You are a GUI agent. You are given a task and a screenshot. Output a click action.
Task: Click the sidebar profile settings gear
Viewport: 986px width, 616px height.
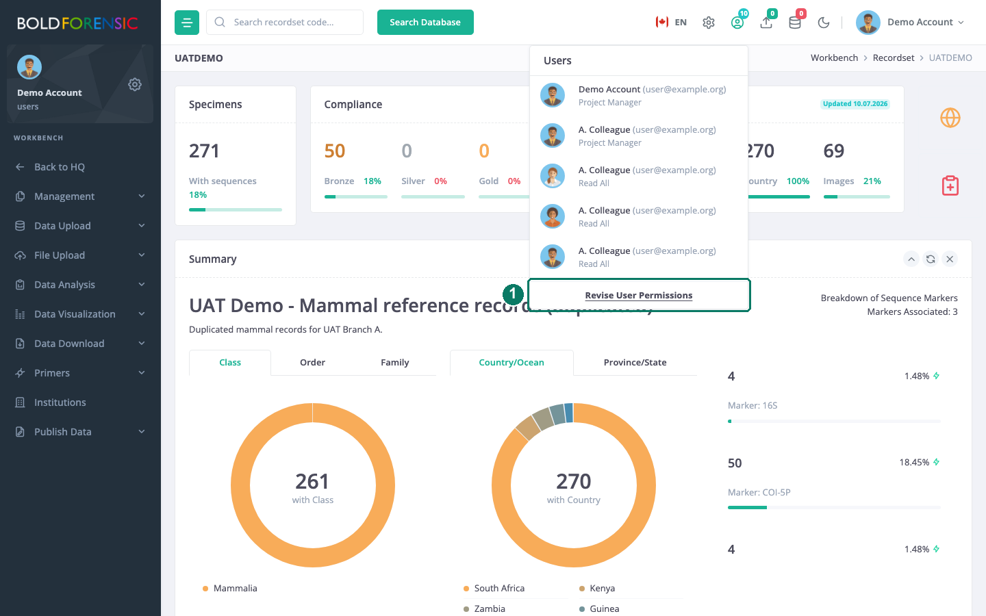pos(135,84)
